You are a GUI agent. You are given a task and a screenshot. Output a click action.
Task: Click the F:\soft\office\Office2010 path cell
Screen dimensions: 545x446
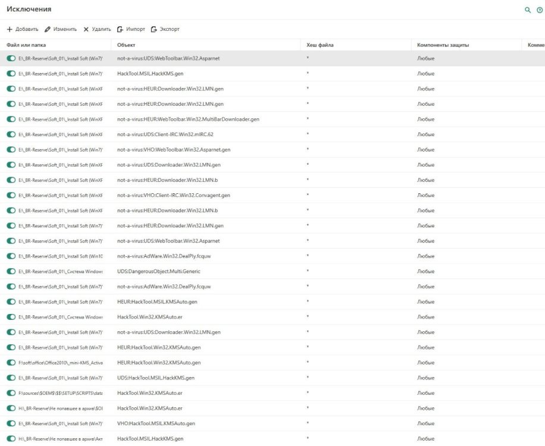[61, 363]
